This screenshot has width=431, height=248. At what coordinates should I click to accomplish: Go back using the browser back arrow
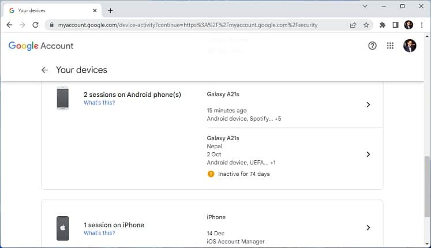point(9,25)
